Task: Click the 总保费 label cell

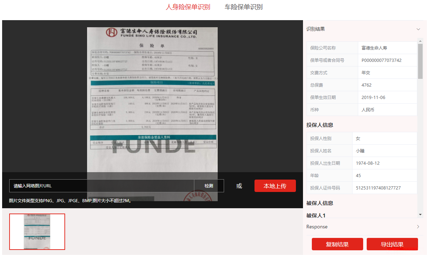Action: click(332, 85)
